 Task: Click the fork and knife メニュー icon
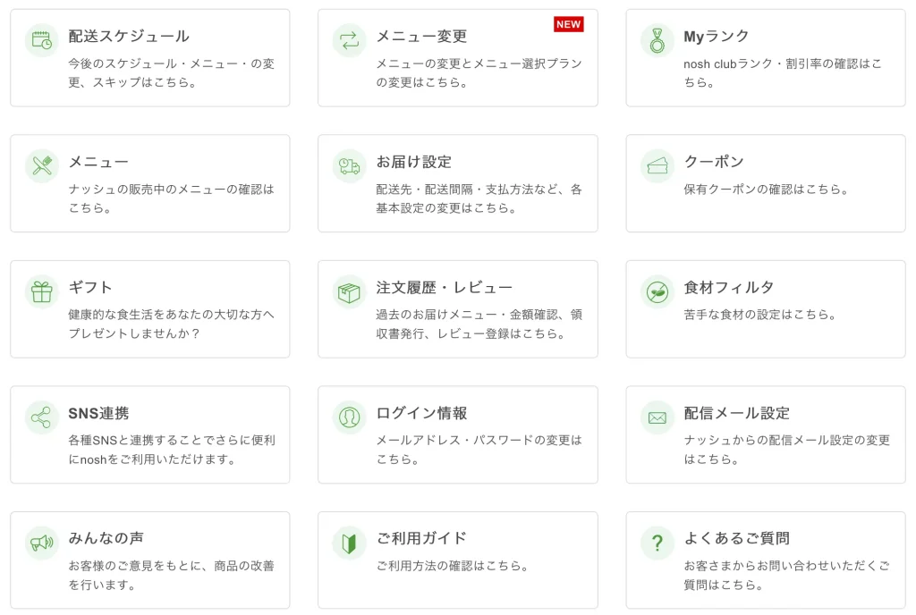click(41, 165)
